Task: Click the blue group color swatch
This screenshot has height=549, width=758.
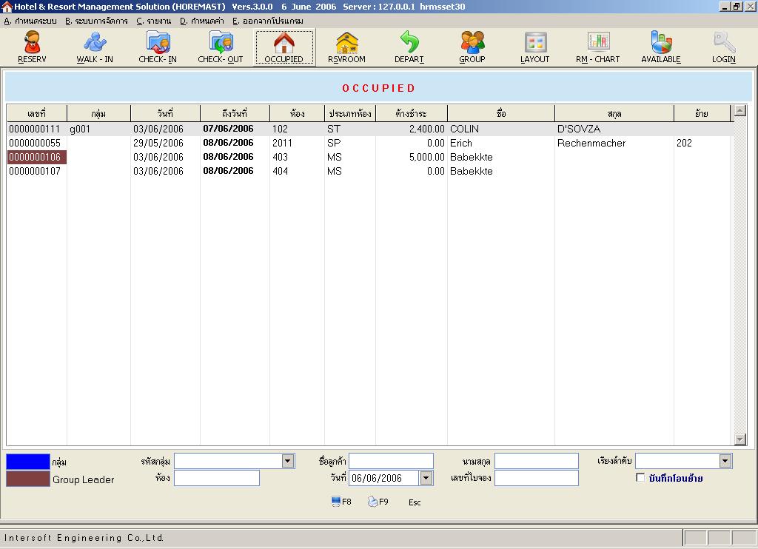Action: (28, 462)
